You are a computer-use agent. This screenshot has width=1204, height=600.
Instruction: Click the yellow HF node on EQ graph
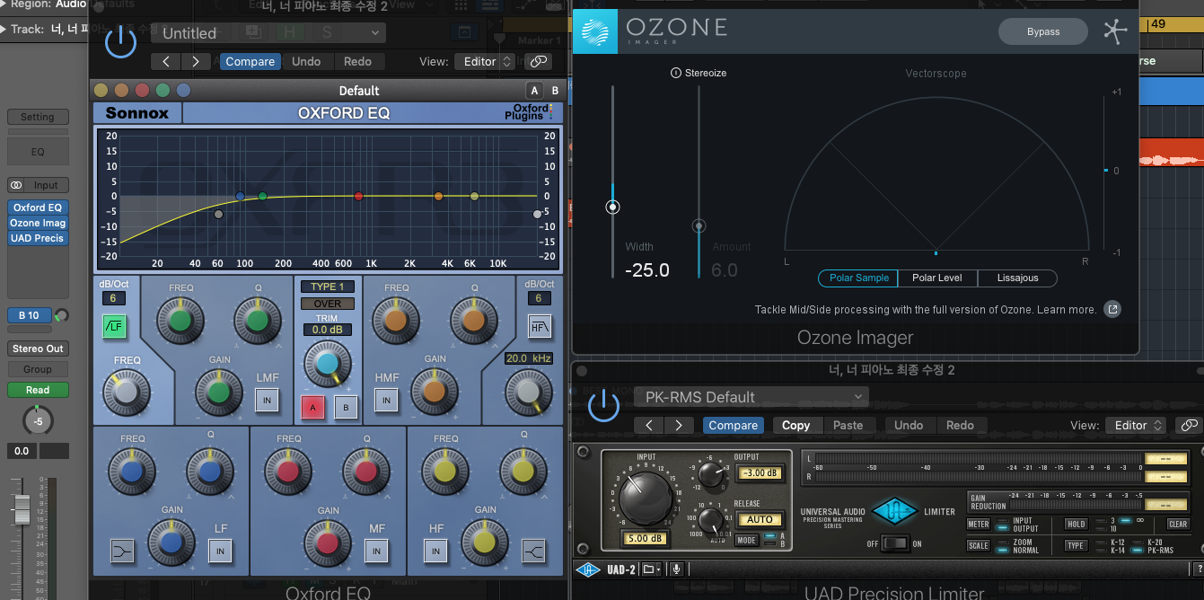coord(474,196)
